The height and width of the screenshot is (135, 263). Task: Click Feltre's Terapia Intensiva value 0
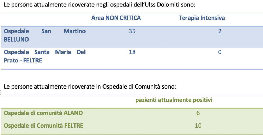pos(220,52)
